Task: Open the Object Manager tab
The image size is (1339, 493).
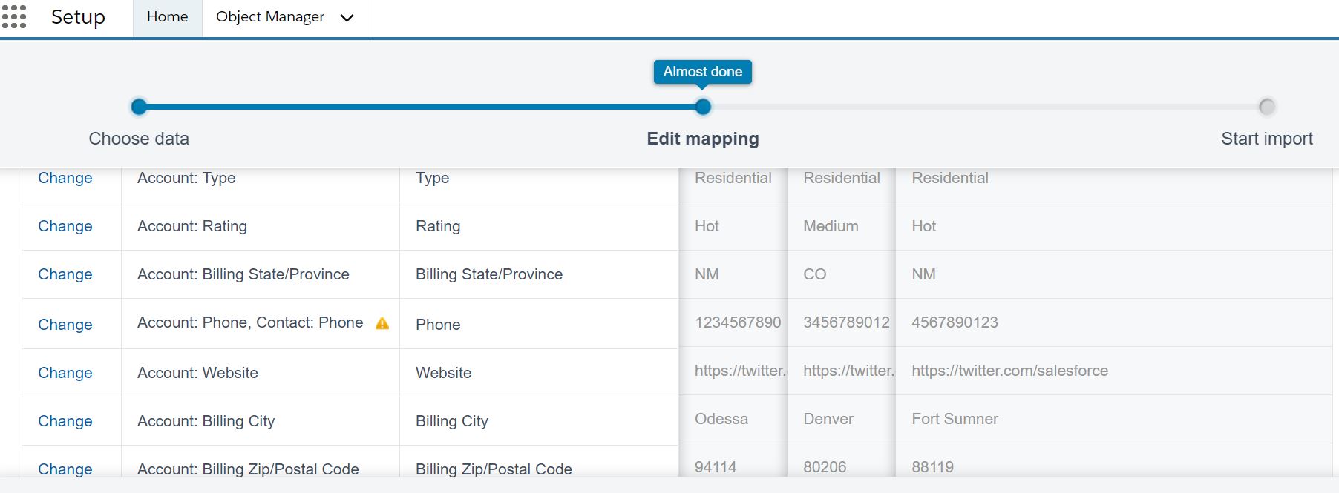Action: pos(269,17)
